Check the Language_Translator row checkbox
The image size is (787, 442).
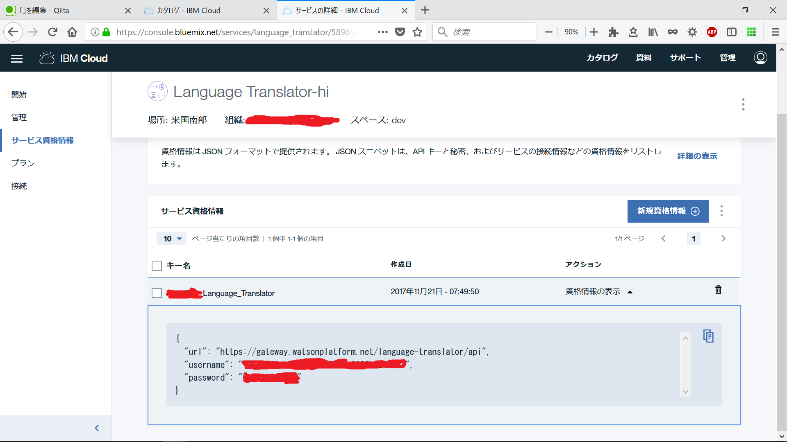[x=157, y=293]
